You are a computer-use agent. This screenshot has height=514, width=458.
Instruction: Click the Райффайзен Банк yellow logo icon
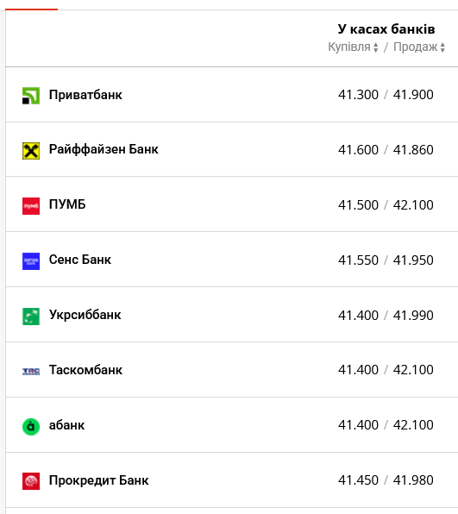(x=31, y=151)
